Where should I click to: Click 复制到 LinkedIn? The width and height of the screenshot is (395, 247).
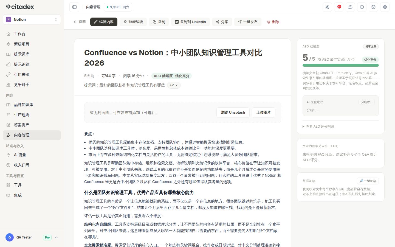tap(190, 22)
